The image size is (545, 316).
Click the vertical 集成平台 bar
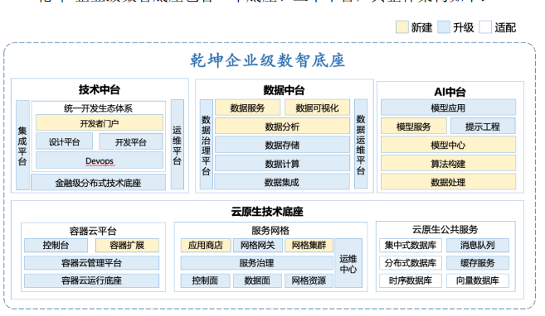[x=22, y=146]
